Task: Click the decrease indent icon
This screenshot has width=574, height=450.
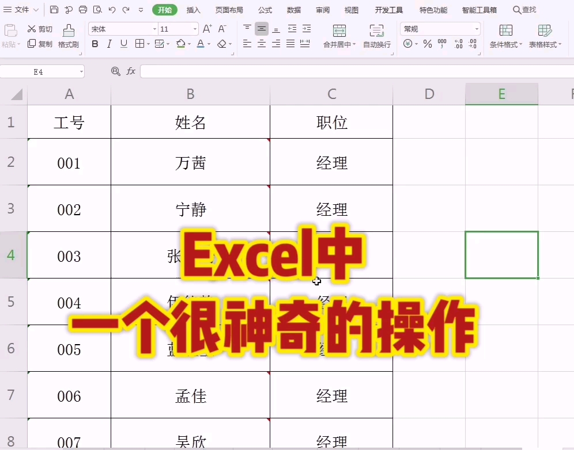Action: (x=292, y=29)
